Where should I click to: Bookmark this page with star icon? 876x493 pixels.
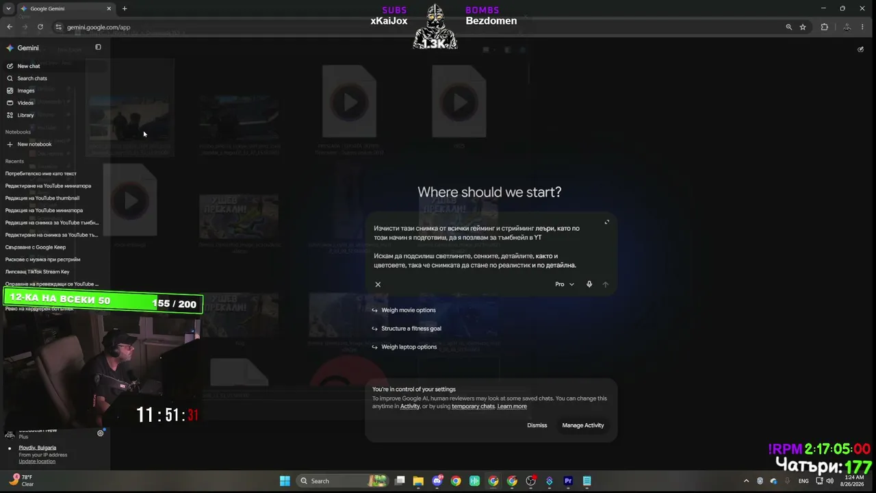click(803, 27)
